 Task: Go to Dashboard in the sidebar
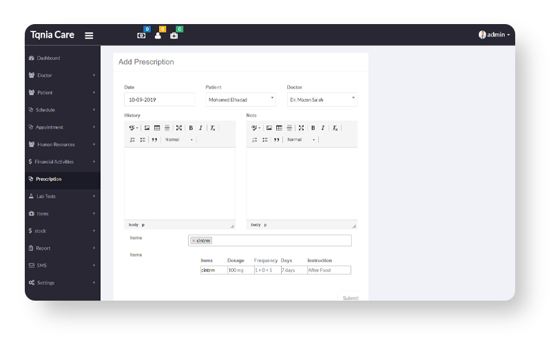click(x=48, y=58)
